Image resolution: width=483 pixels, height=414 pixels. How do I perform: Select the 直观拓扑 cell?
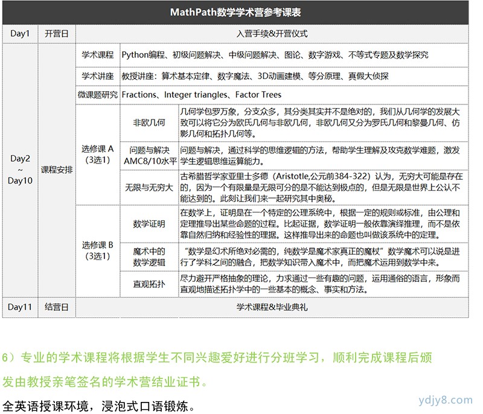pos(149,284)
